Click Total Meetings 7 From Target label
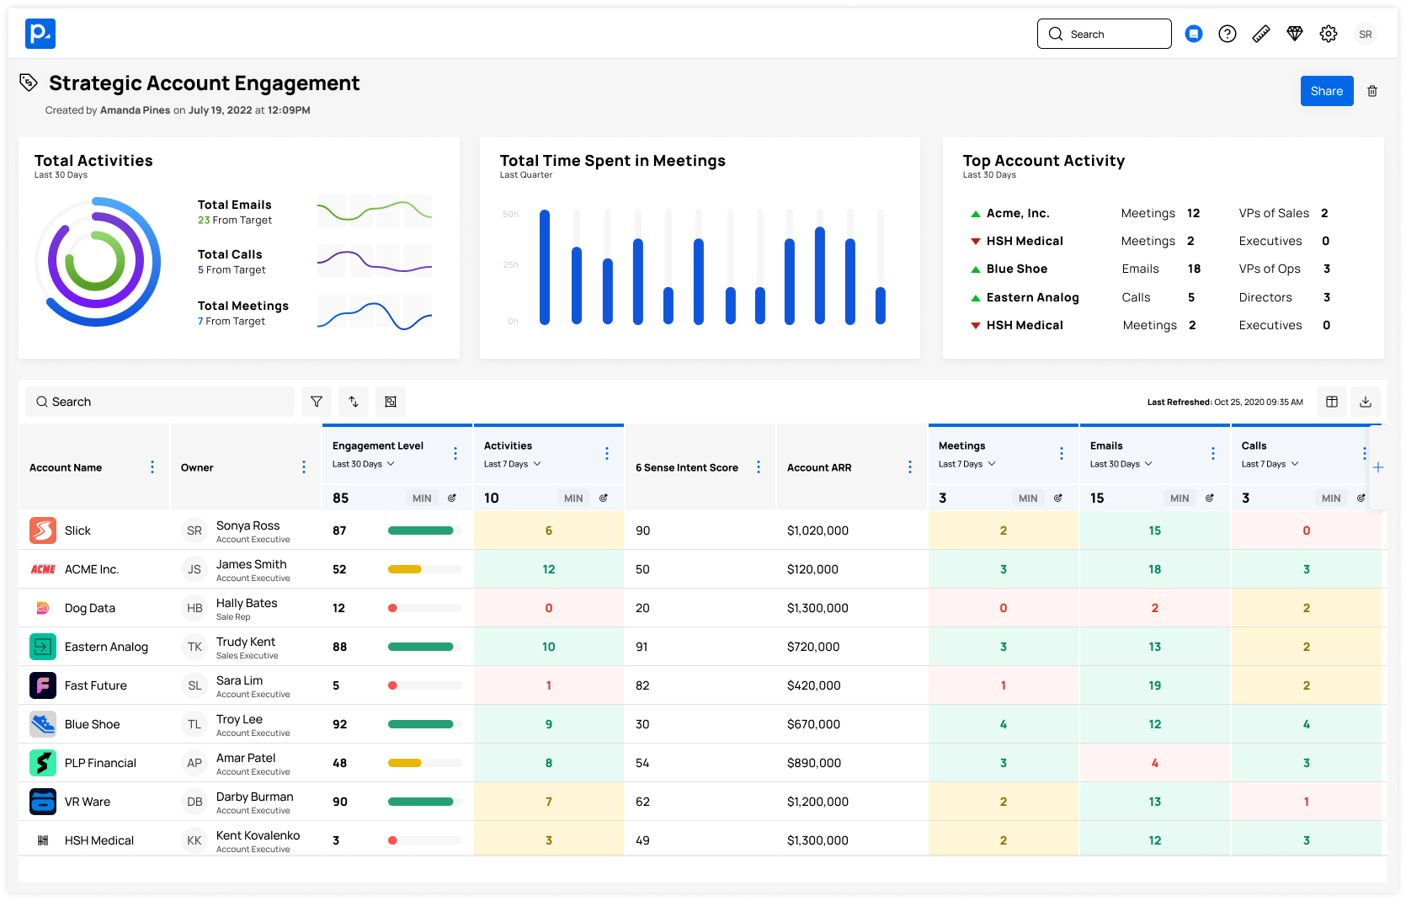 pos(232,321)
